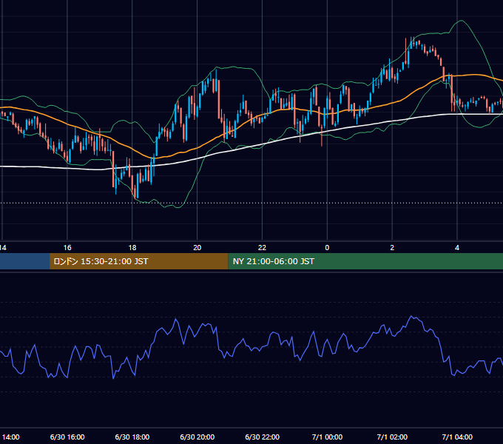Click the hour label 16 on the price chart axis
The image size is (503, 444).
click(67, 248)
